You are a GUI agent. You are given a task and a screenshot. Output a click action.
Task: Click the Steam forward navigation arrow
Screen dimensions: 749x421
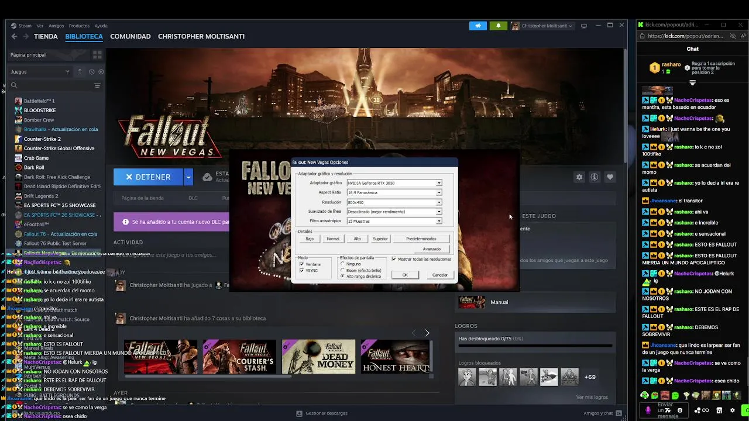25,36
